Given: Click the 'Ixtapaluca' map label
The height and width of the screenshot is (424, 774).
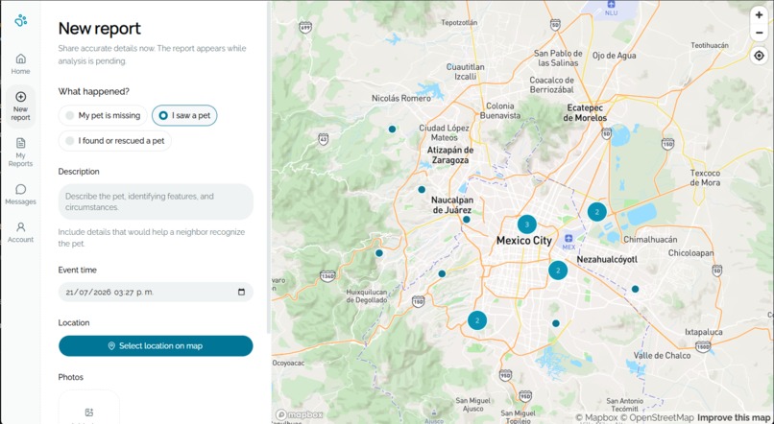Looking at the screenshot, I should pyautogui.click(x=703, y=332).
